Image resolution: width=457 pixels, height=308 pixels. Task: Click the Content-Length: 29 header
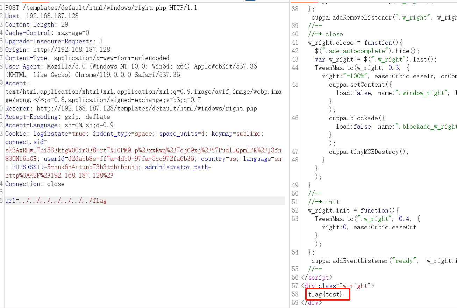pyautogui.click(x=37, y=24)
